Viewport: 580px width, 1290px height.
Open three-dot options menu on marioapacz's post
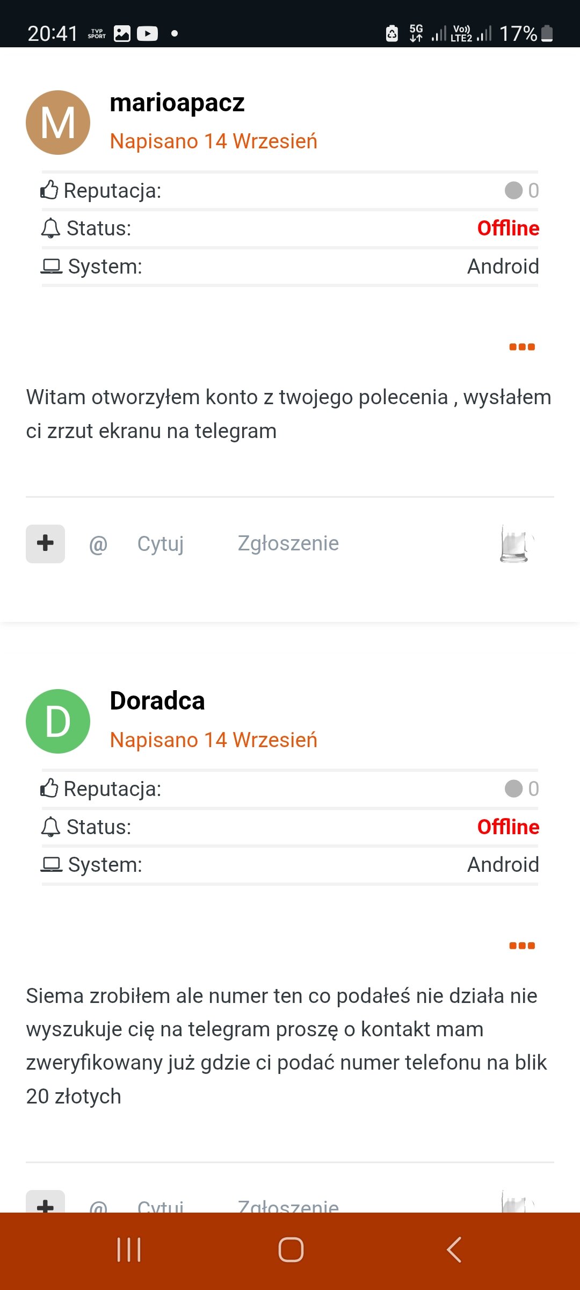point(521,347)
